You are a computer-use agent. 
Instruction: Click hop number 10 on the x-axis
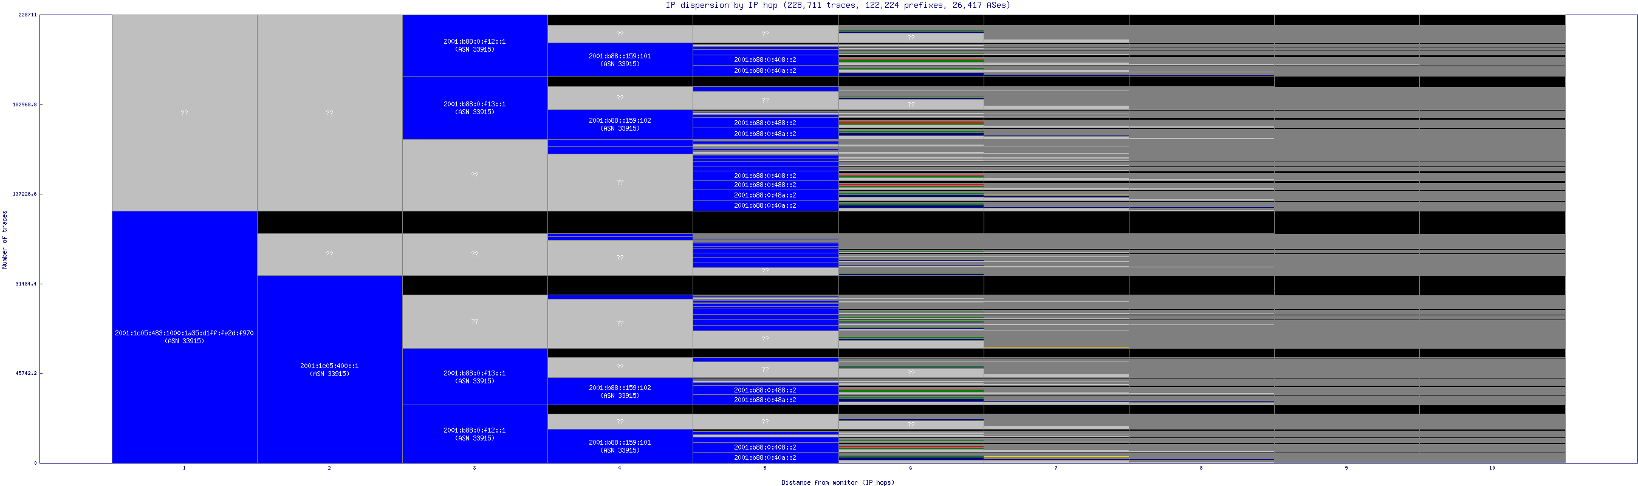pyautogui.click(x=1492, y=468)
